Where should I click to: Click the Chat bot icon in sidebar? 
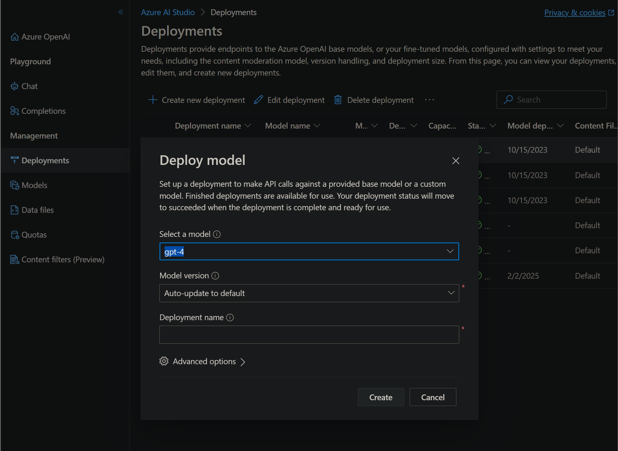pos(14,86)
